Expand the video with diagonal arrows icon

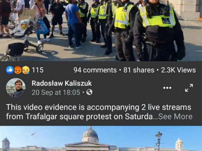(189, 88)
